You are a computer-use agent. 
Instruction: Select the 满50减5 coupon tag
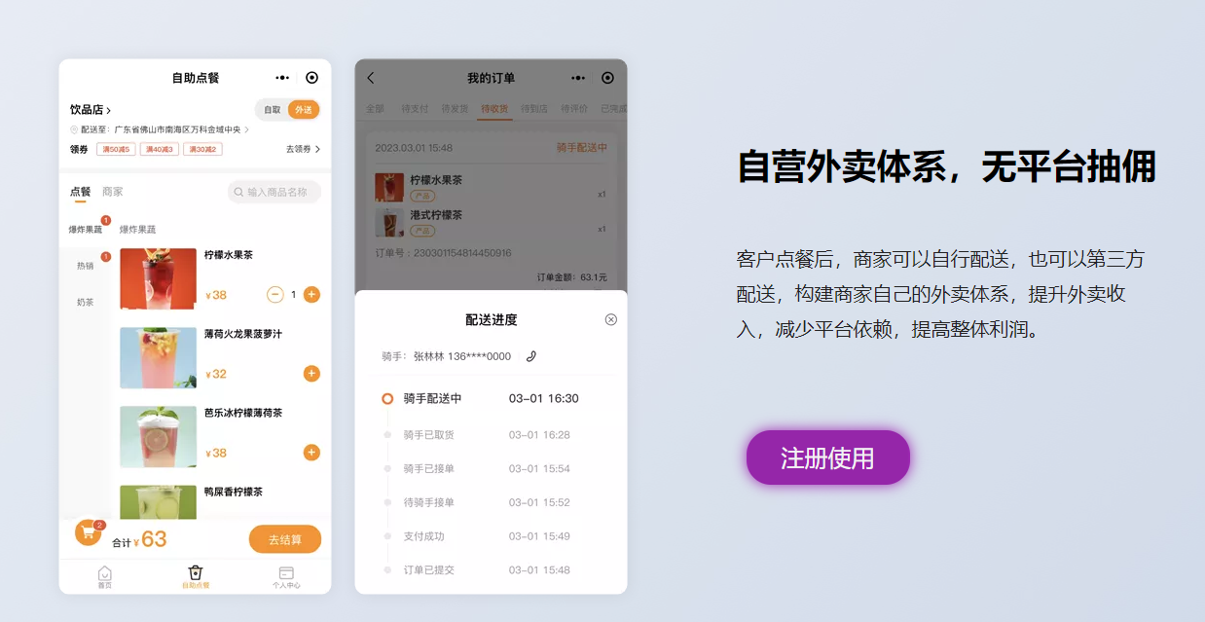pos(116,149)
